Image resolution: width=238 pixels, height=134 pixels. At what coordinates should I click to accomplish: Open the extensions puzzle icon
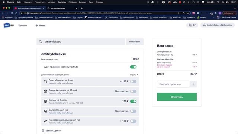(x=215, y=13)
